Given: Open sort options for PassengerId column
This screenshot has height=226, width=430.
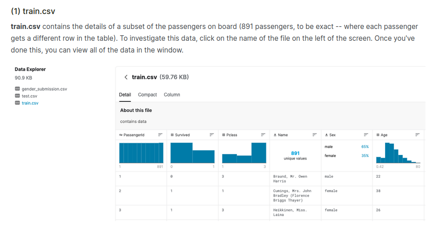Looking at the screenshot, I should click(x=160, y=135).
